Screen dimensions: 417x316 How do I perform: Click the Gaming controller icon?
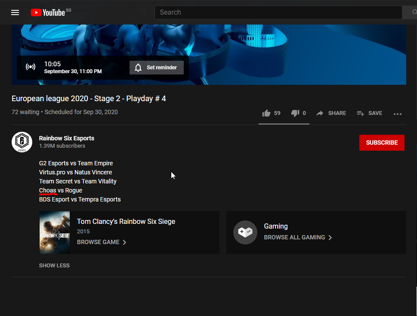(x=245, y=232)
